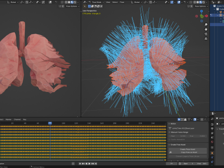Set selection mode to new selection
Viewport: 224px width, 168px height.
click(x=89, y=6)
